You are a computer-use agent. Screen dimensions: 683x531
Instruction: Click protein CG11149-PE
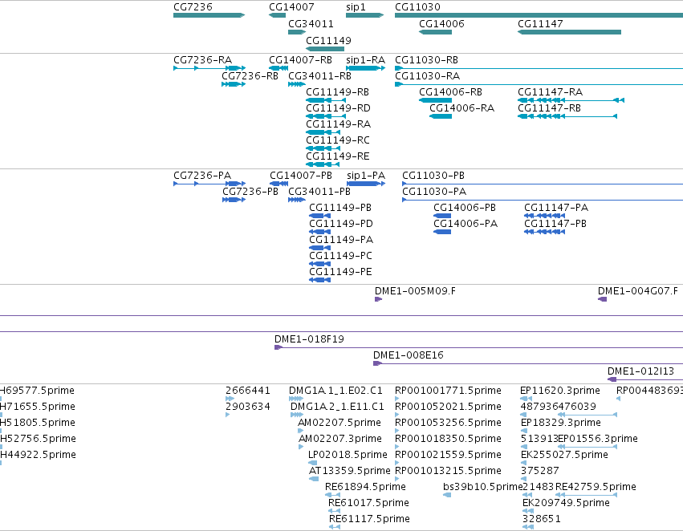[x=340, y=272]
